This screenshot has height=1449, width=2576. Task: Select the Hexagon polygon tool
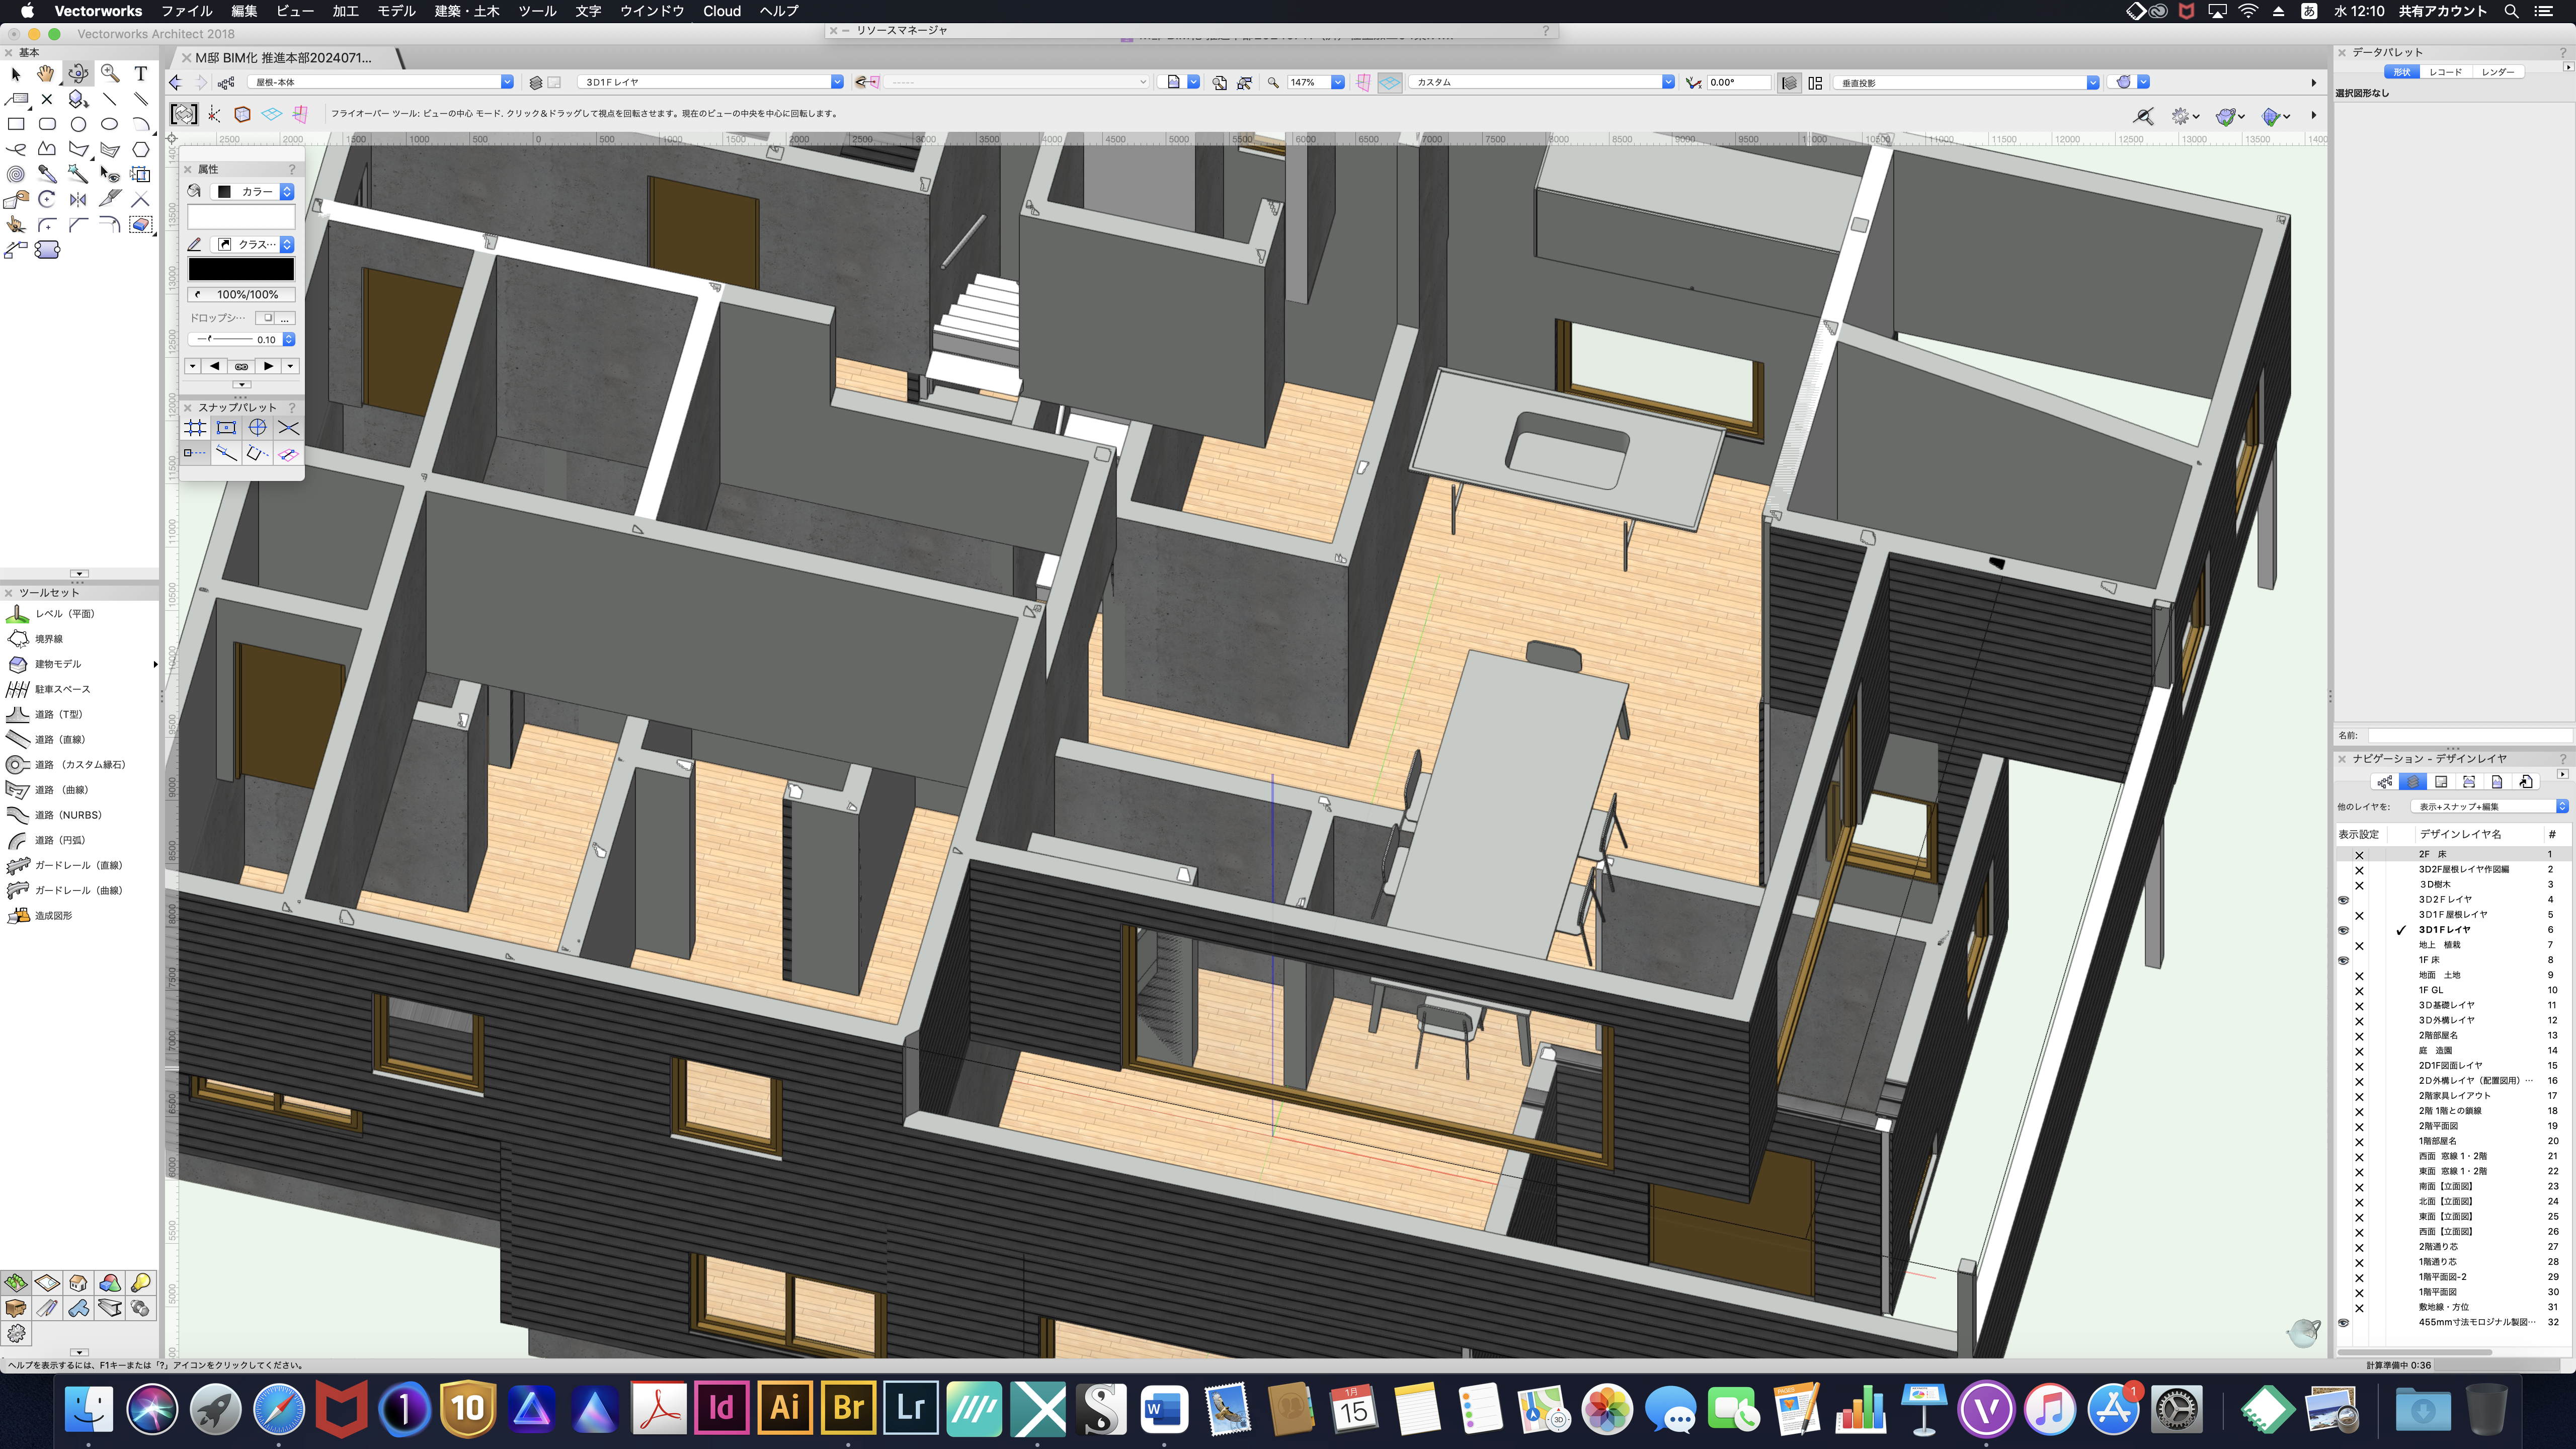coord(141,149)
